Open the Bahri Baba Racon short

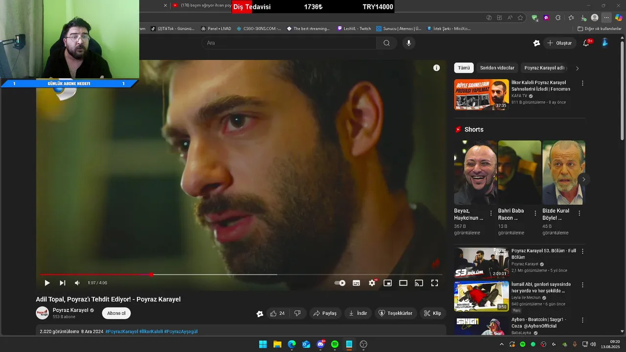(519, 173)
